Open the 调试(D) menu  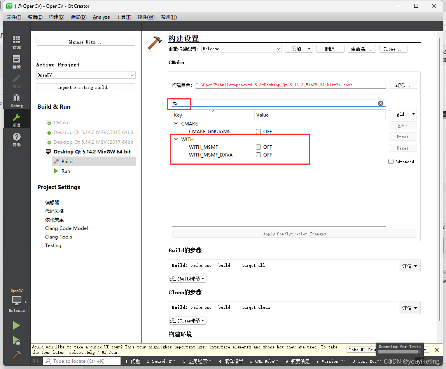click(79, 17)
